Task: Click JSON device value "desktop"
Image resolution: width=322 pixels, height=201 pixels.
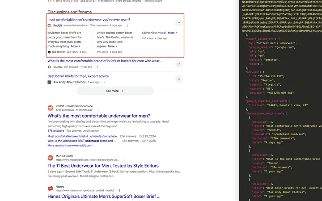Action: pyautogui.click(x=271, y=60)
